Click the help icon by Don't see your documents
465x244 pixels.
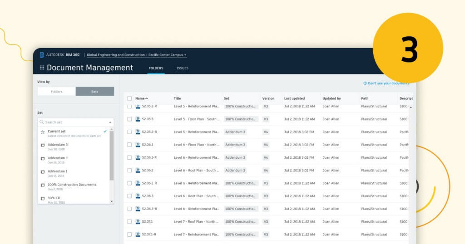pyautogui.click(x=365, y=83)
